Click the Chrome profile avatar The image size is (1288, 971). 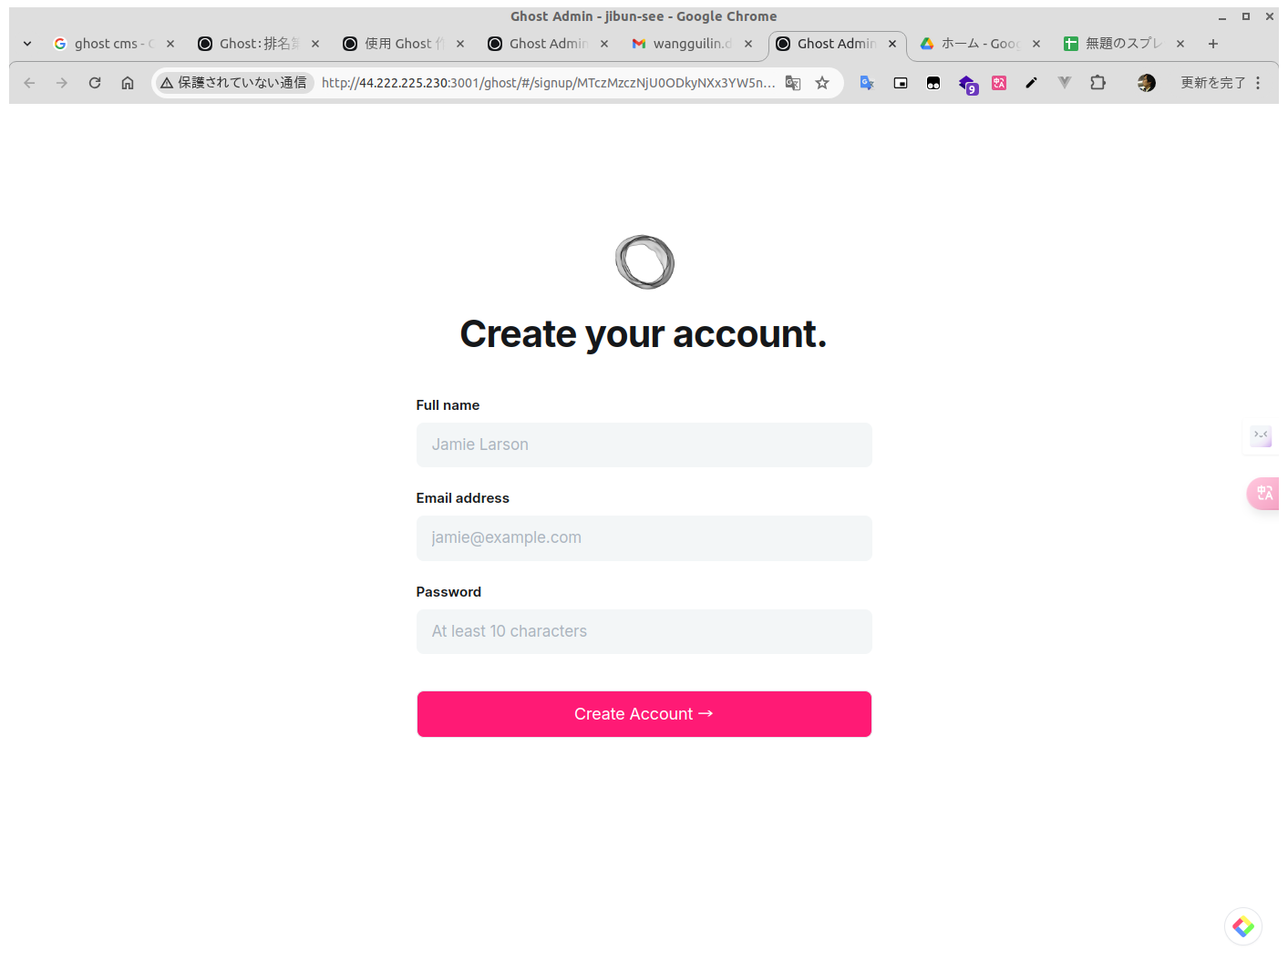point(1146,83)
